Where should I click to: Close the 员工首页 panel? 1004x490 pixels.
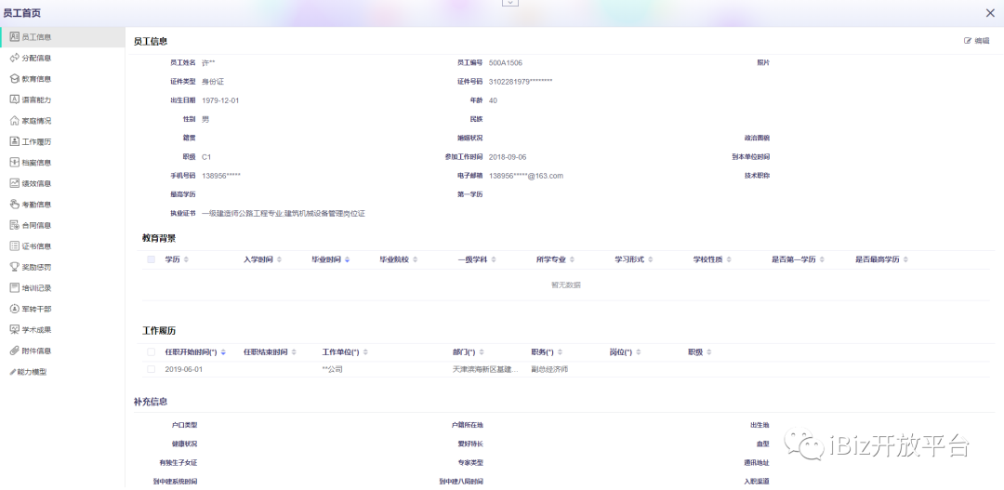click(x=990, y=13)
